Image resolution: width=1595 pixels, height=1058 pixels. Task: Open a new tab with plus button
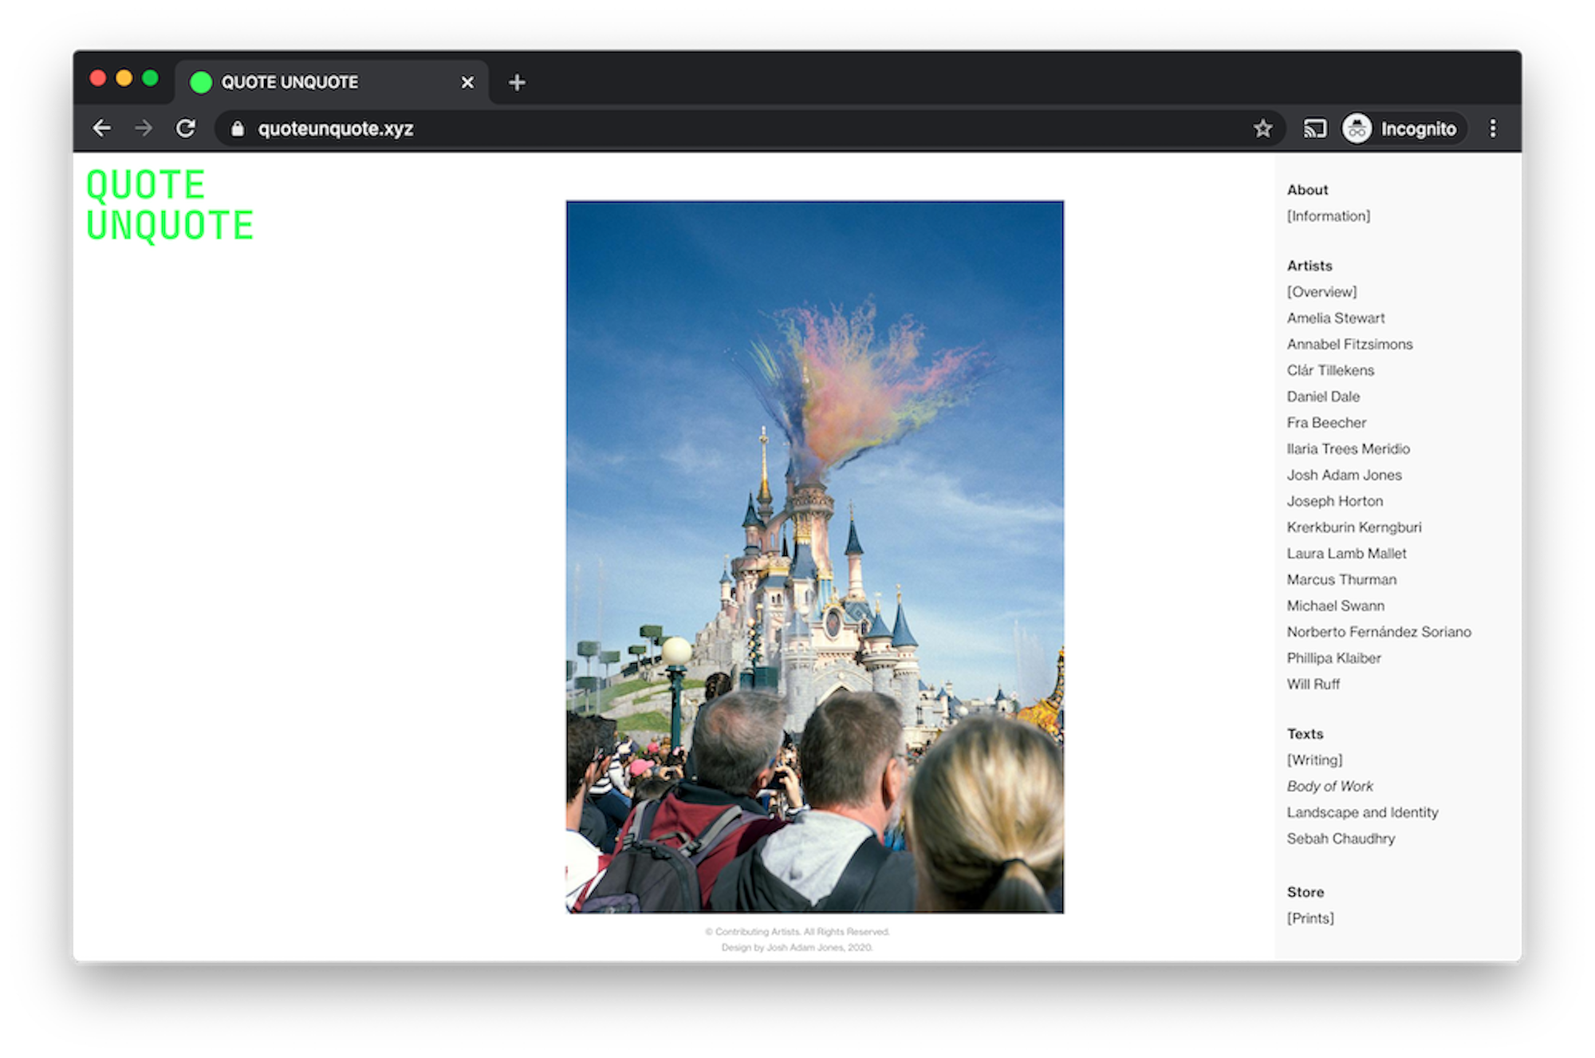[x=517, y=82]
